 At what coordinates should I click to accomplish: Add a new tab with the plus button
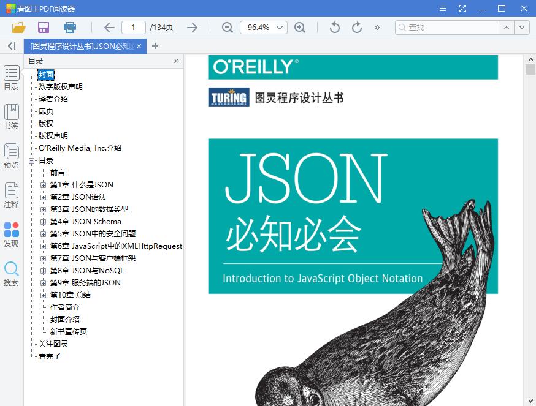click(x=155, y=46)
